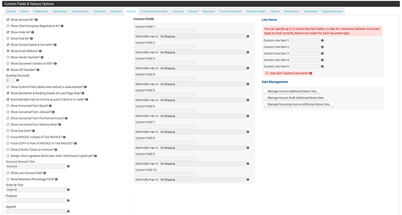The width and height of the screenshot is (402, 215).
Task: Click Manage Recurring Invoice Additional Notes Sets
Action: pyautogui.click(x=299, y=104)
